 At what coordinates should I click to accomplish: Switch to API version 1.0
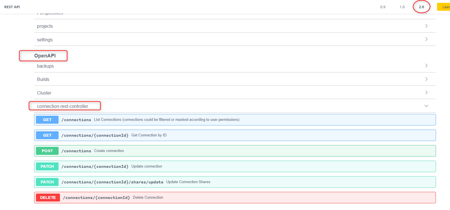(402, 7)
